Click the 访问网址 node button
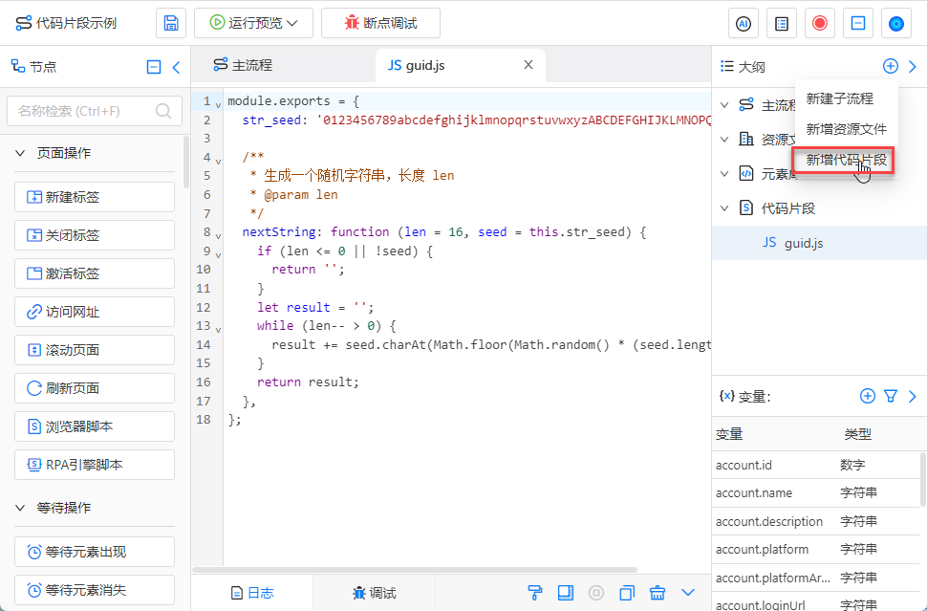 pos(94,312)
